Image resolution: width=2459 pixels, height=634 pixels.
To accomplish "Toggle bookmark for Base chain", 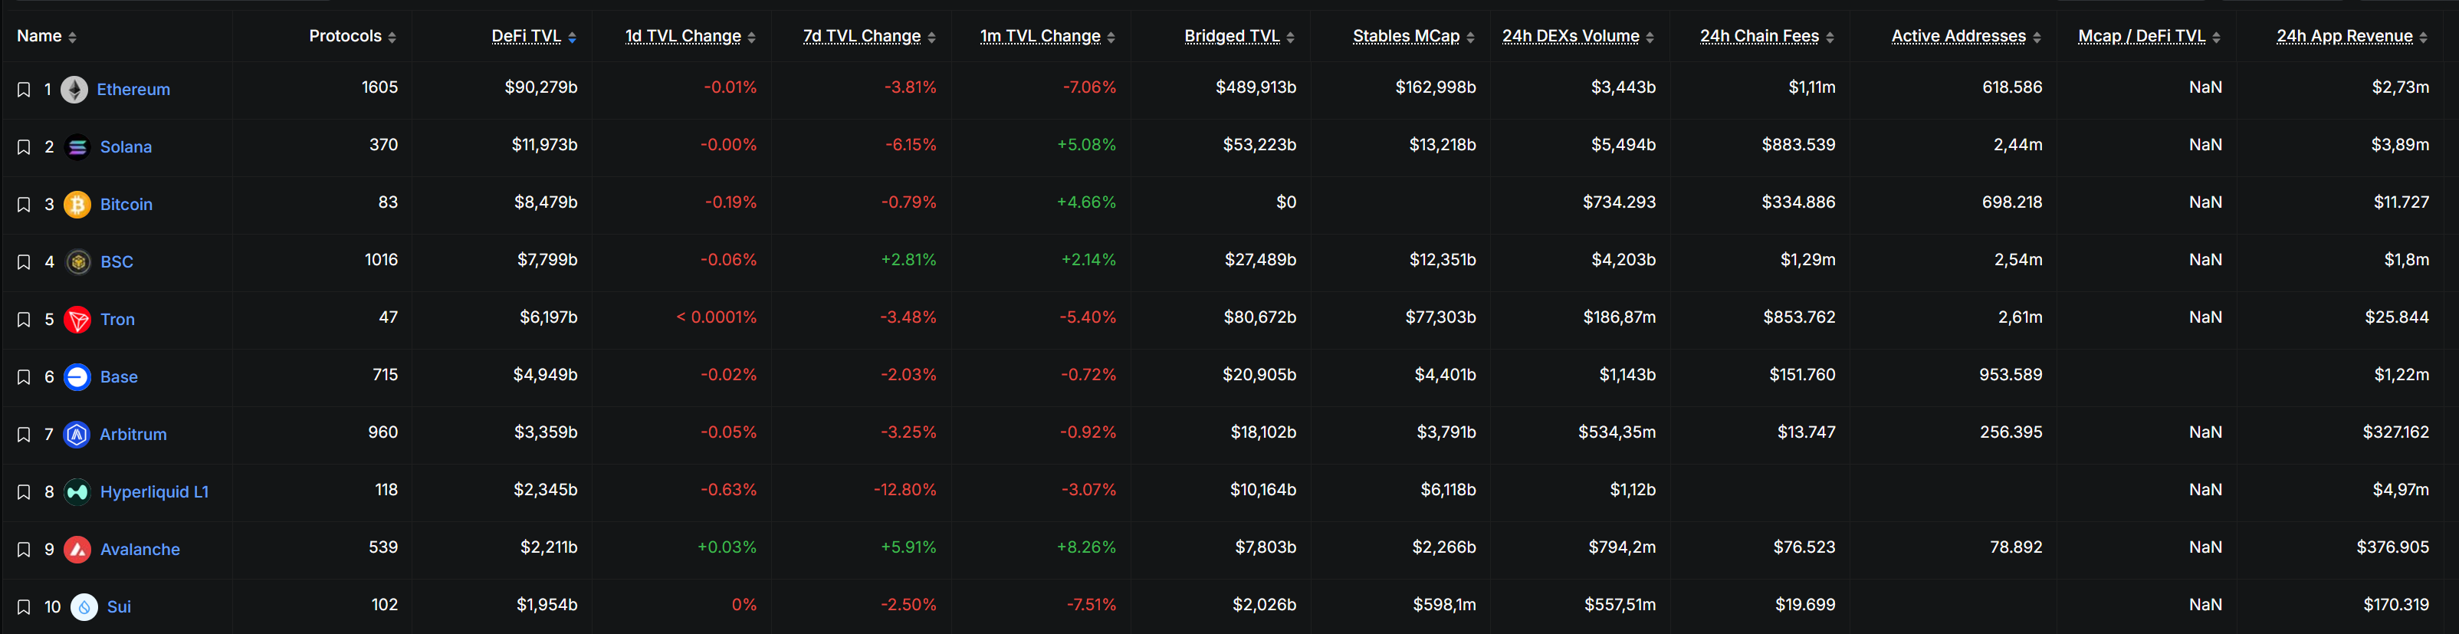I will point(24,377).
